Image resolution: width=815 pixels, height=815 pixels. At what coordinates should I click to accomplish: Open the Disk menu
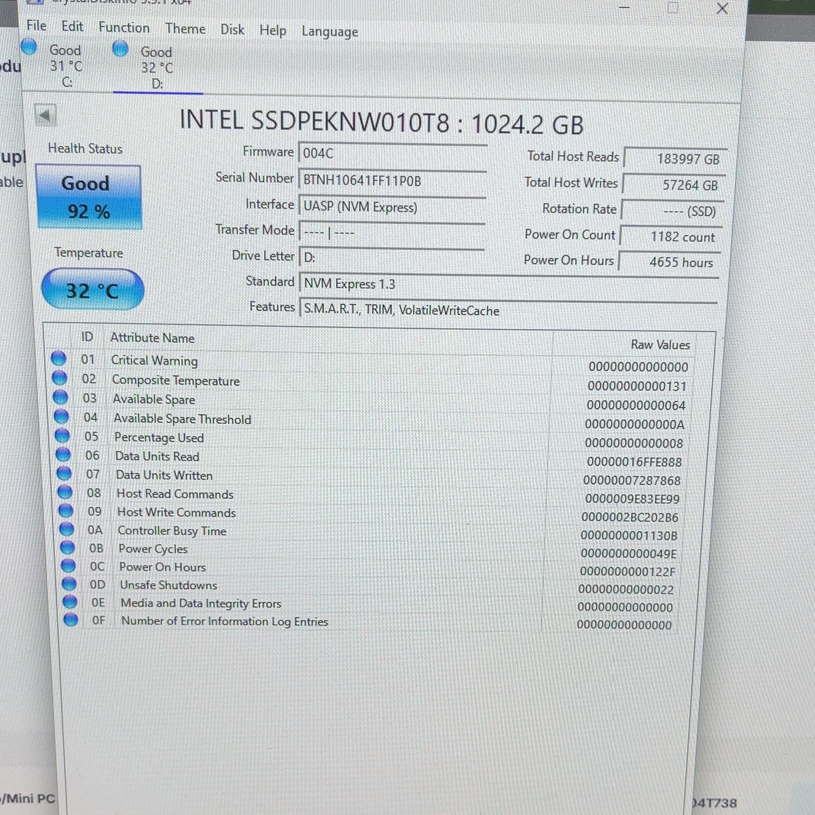coord(232,29)
